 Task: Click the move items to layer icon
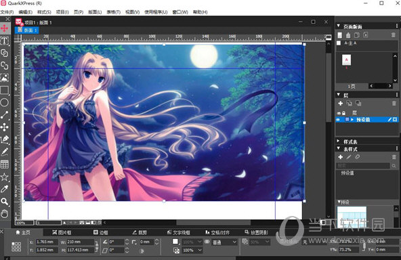[349, 104]
